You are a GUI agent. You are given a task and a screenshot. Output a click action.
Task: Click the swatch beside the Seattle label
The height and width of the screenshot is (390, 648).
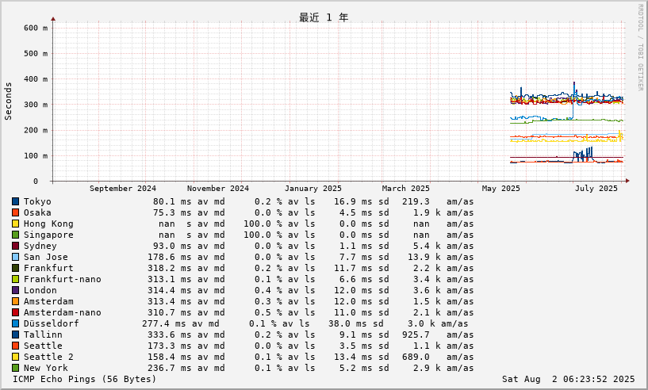tap(15, 346)
